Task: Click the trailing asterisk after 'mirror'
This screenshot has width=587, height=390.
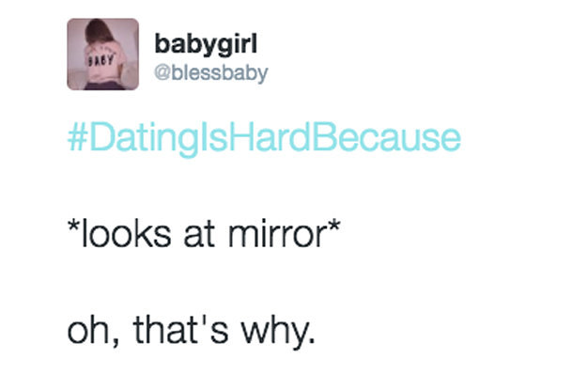Action: (334, 226)
